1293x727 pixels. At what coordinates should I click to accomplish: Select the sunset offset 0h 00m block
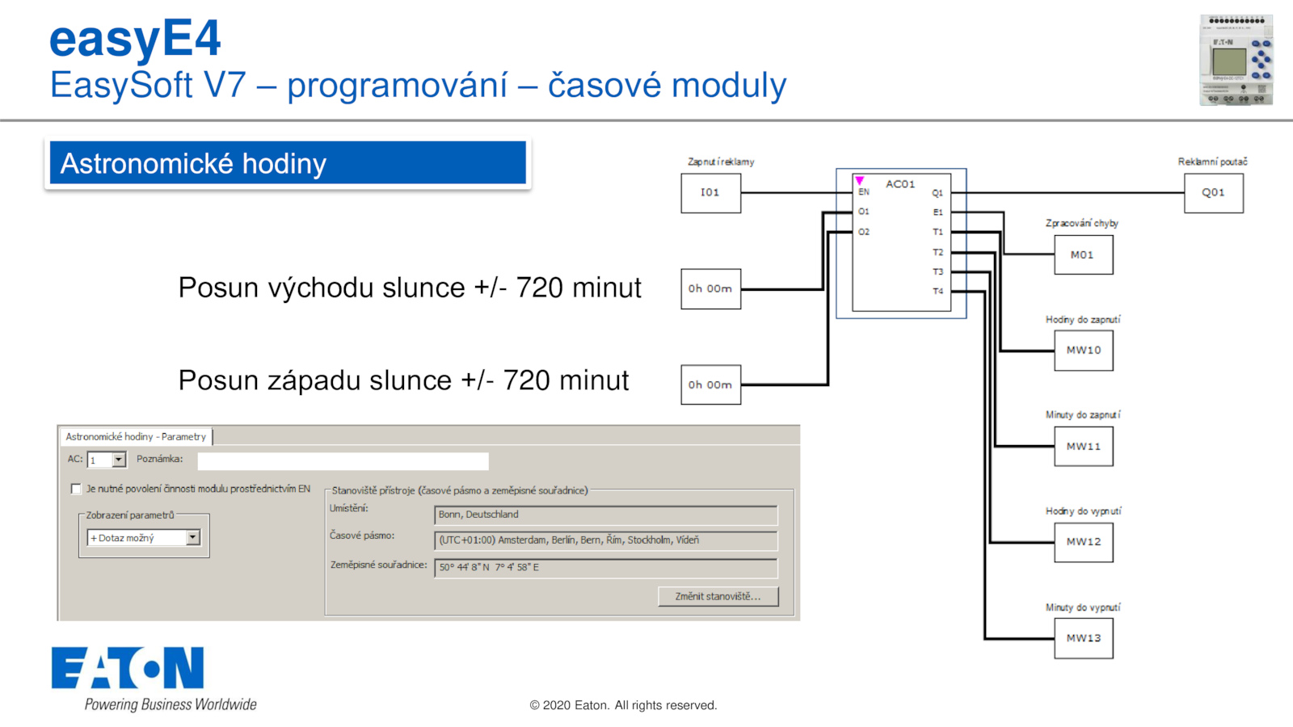tap(710, 385)
